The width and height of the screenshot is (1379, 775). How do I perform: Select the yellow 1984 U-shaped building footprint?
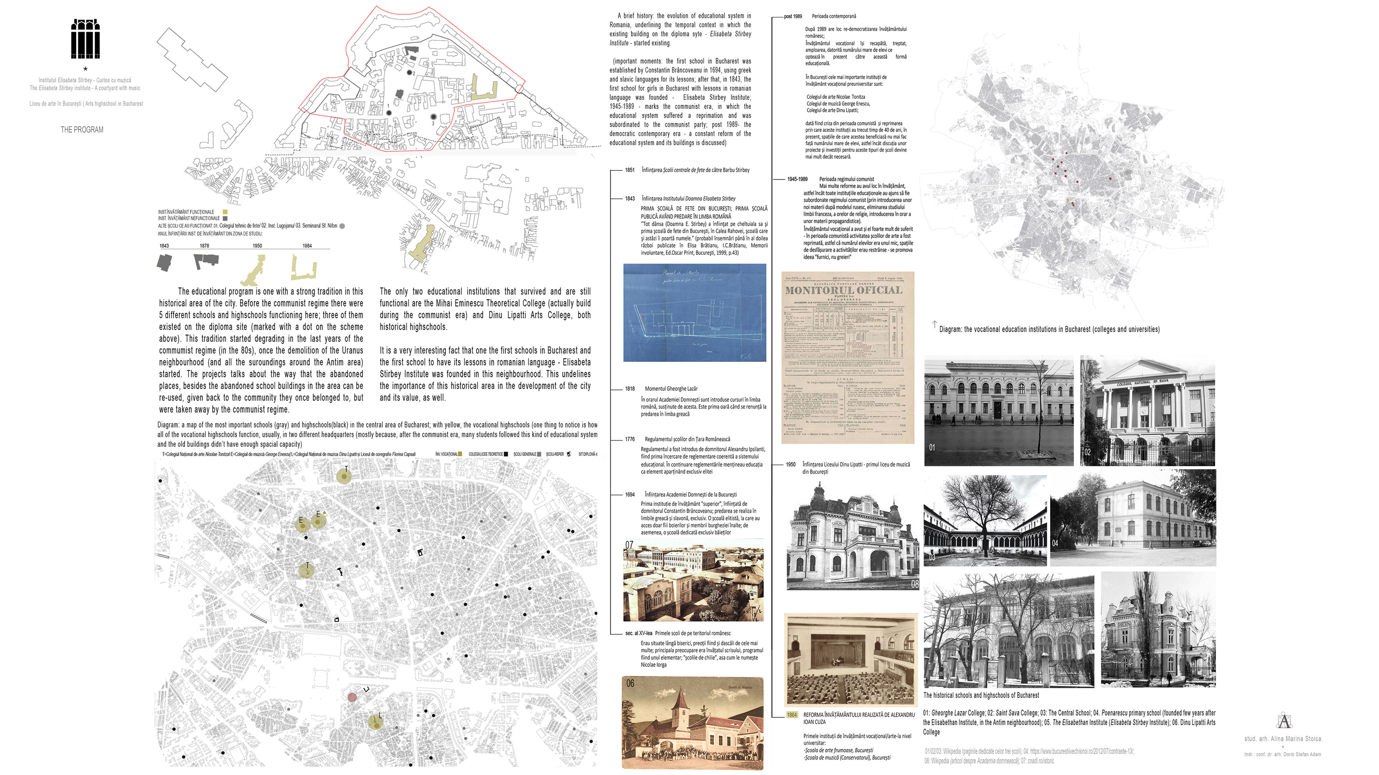[x=304, y=267]
